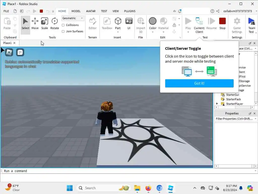Toggle Current: Client mode

(199, 25)
